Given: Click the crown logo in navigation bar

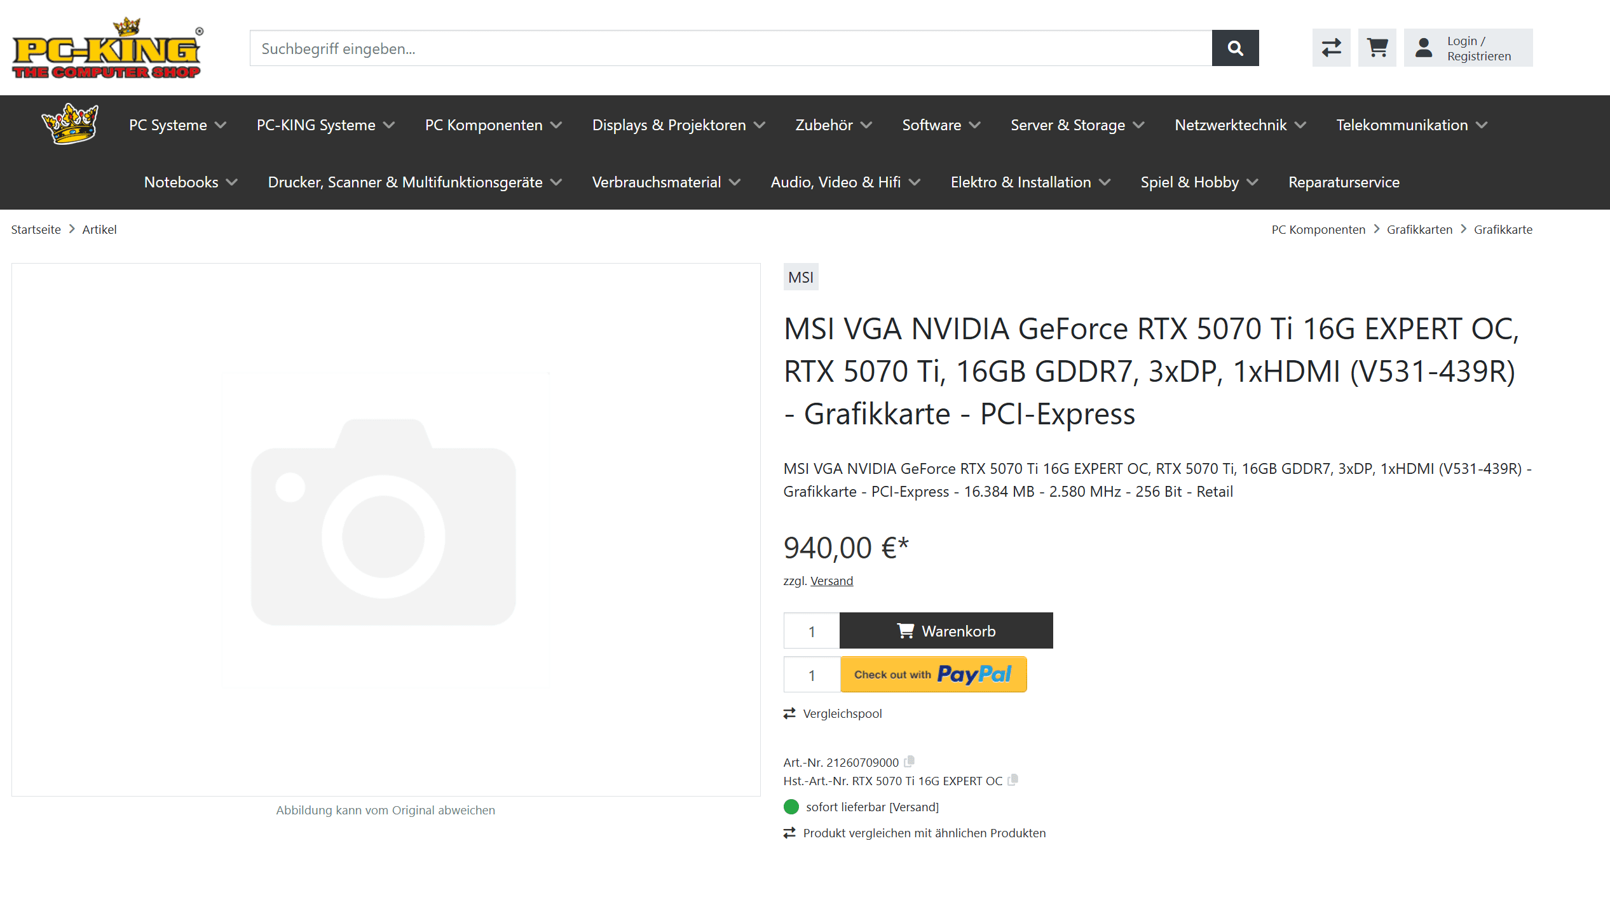Looking at the screenshot, I should click(70, 124).
